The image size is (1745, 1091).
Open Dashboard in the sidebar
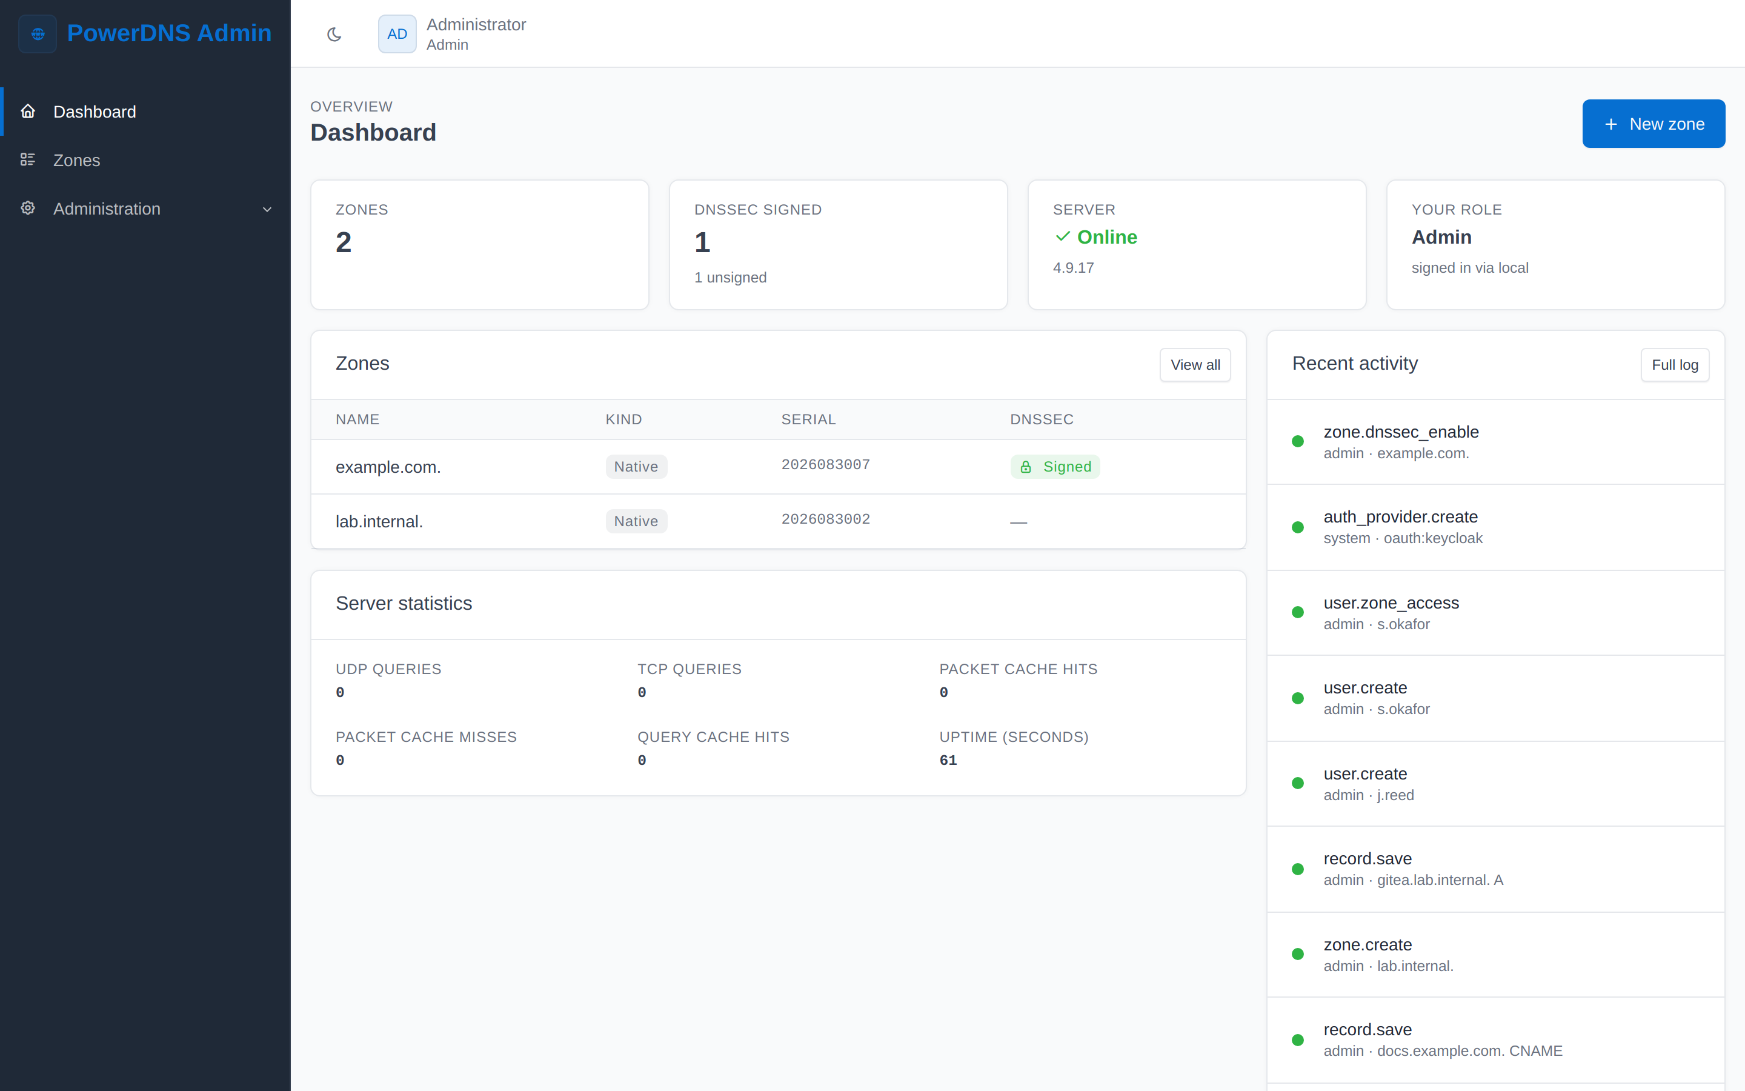pyautogui.click(x=145, y=112)
